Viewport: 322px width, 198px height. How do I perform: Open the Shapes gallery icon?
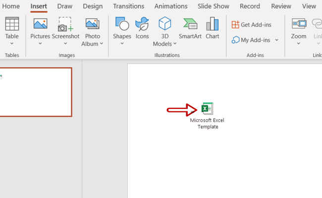122,24
